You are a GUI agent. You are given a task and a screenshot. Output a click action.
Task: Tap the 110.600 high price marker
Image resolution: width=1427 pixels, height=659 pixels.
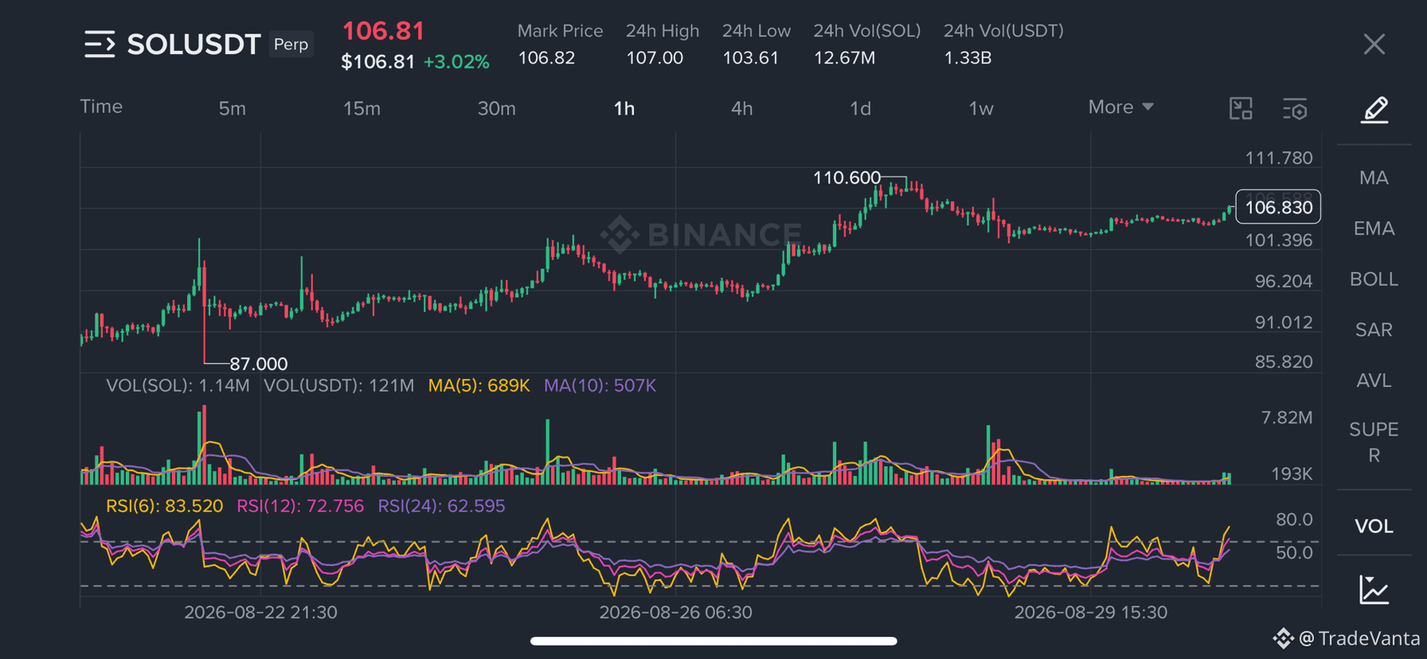click(x=846, y=177)
